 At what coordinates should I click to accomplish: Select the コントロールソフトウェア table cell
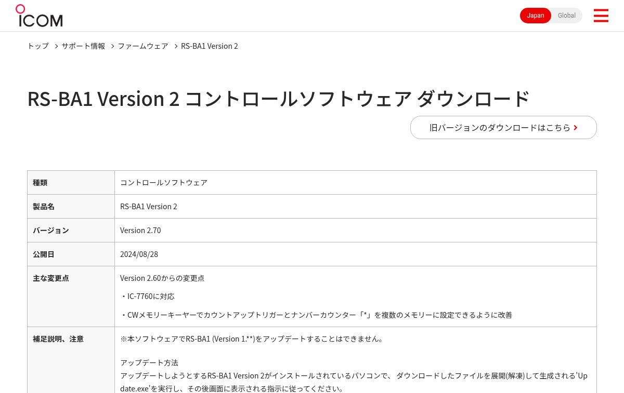355,183
